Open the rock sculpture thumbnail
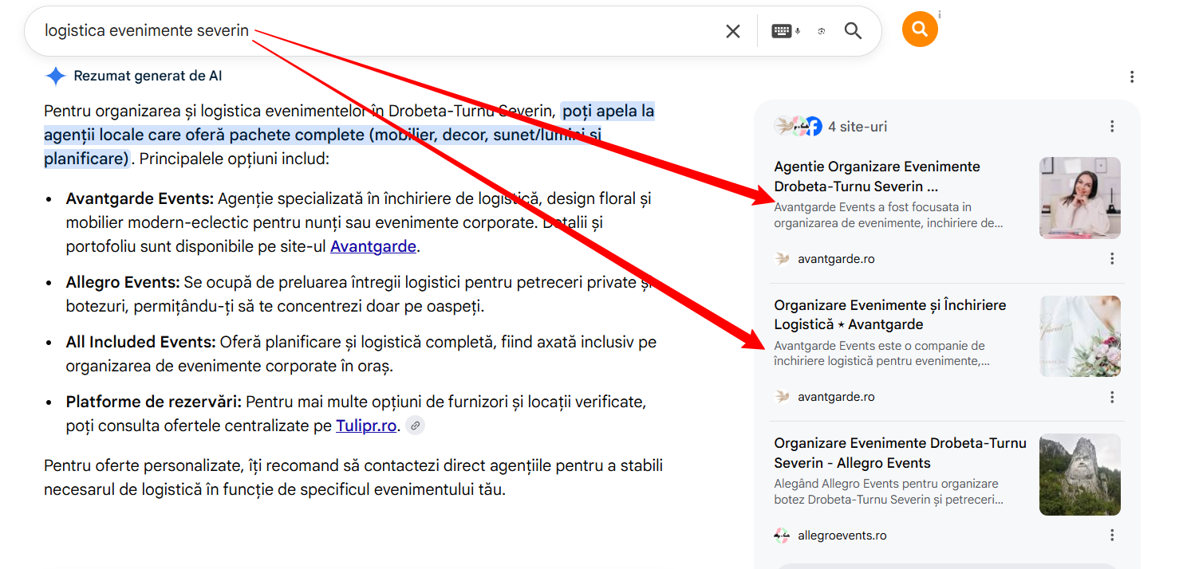The image size is (1183, 569). [x=1079, y=474]
